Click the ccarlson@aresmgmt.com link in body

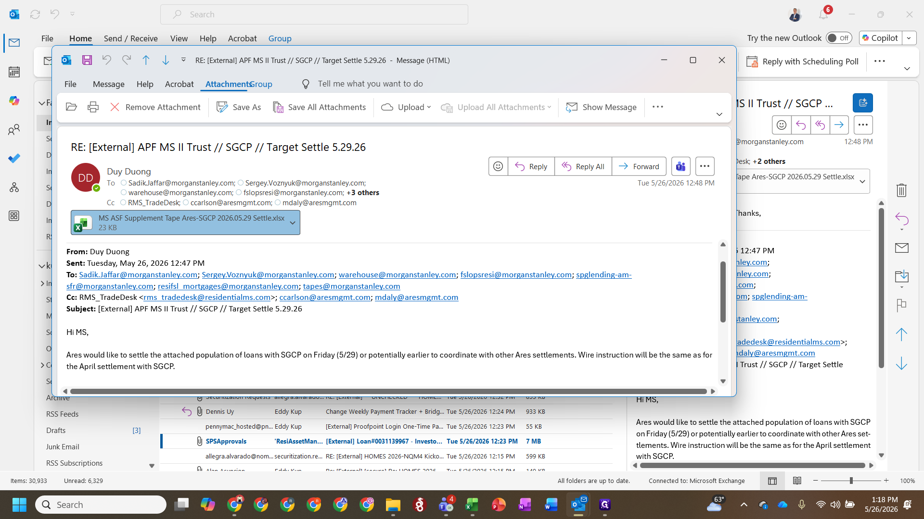coord(325,297)
